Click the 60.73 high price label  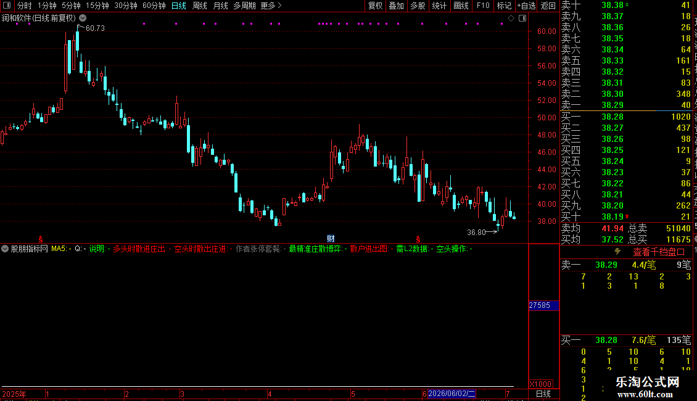pyautogui.click(x=95, y=28)
